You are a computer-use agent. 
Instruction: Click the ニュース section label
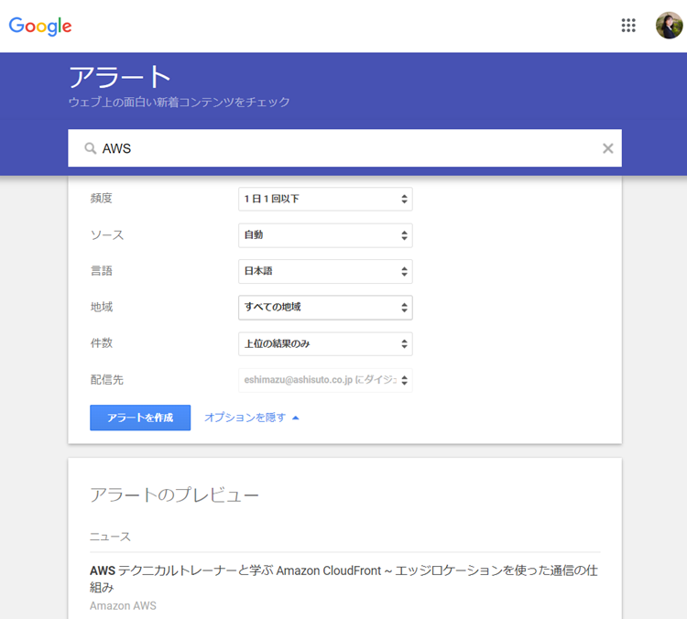110,537
